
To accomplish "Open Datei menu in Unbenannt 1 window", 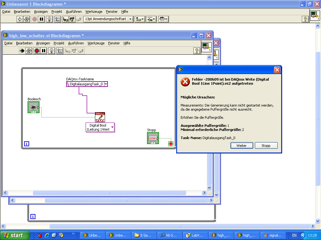I will 6,12.
